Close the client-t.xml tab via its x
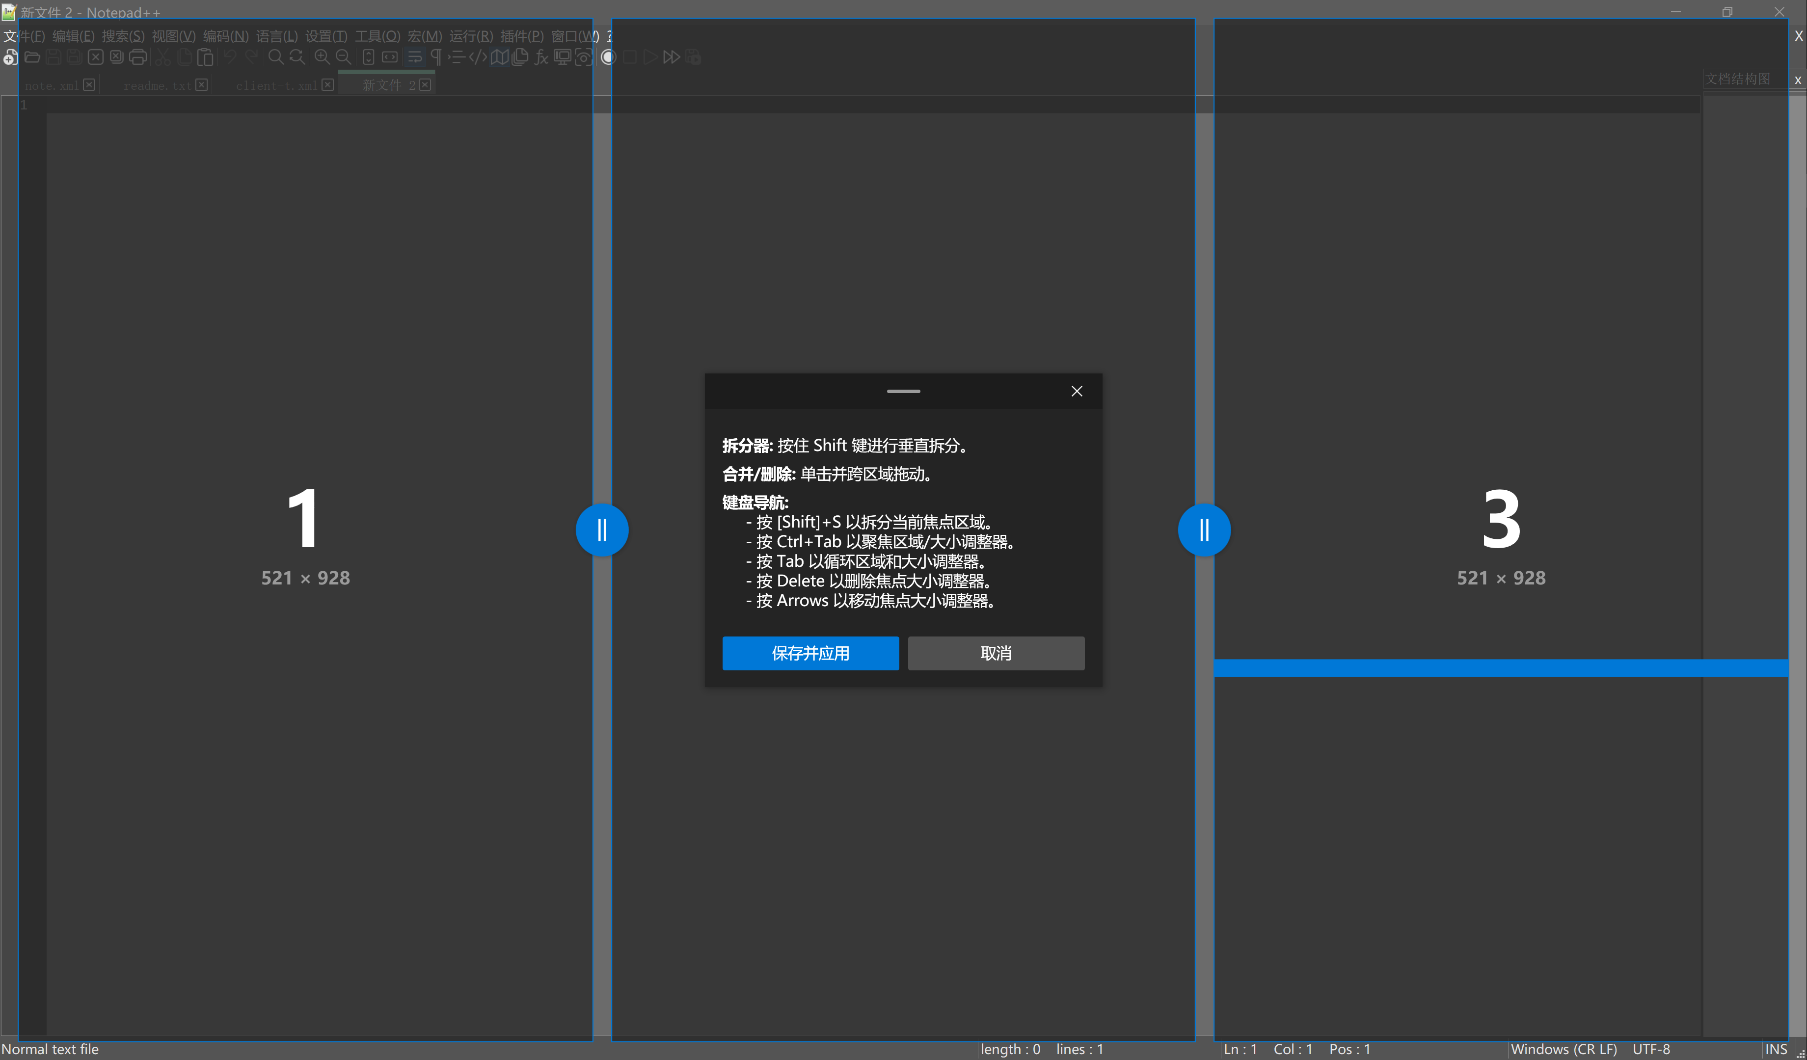This screenshot has height=1060, width=1807. 328,84
